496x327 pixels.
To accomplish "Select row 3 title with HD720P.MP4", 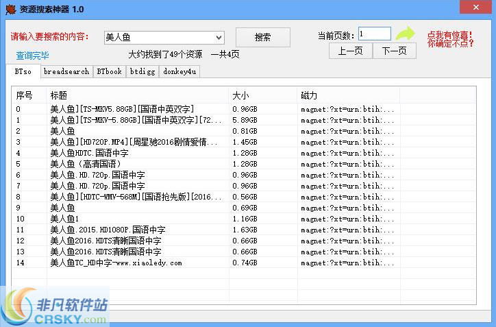I will pos(134,142).
